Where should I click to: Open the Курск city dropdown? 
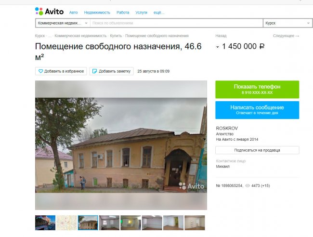[x=287, y=23]
